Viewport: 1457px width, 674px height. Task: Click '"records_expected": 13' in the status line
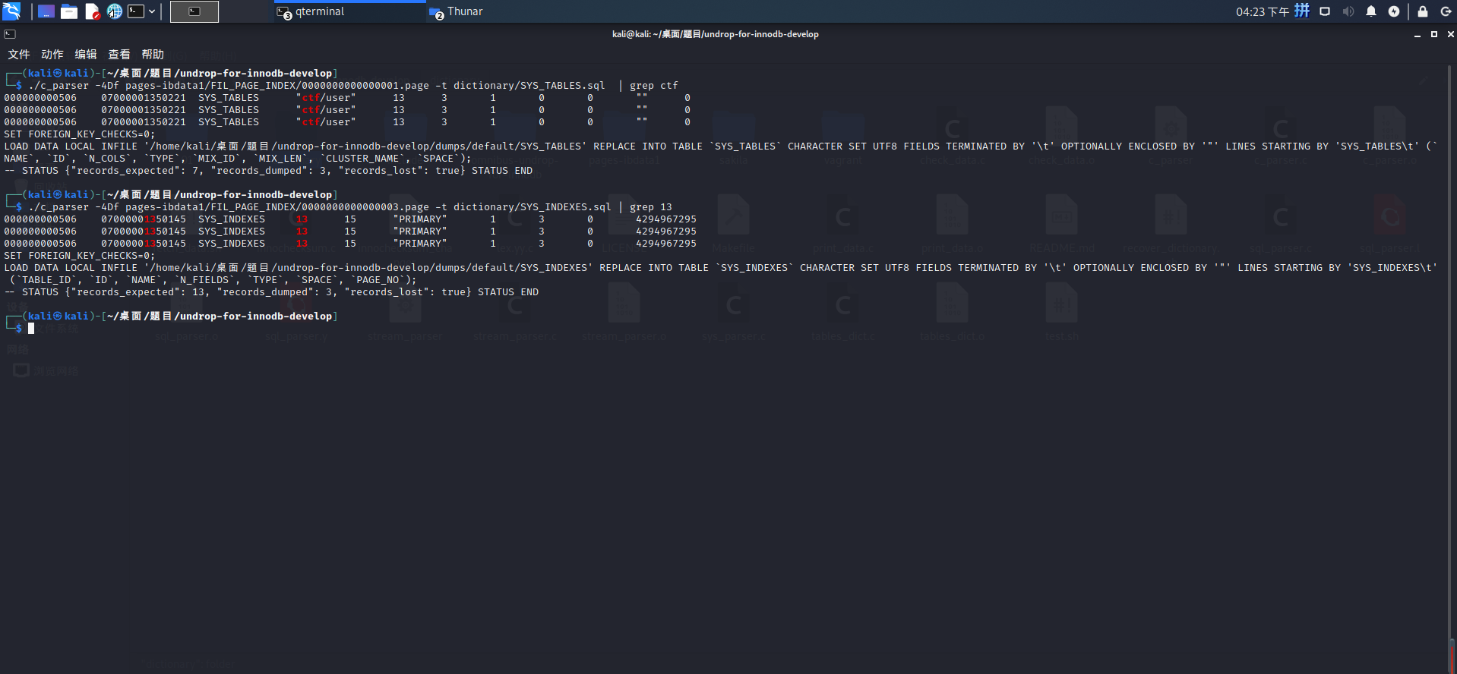(x=137, y=292)
